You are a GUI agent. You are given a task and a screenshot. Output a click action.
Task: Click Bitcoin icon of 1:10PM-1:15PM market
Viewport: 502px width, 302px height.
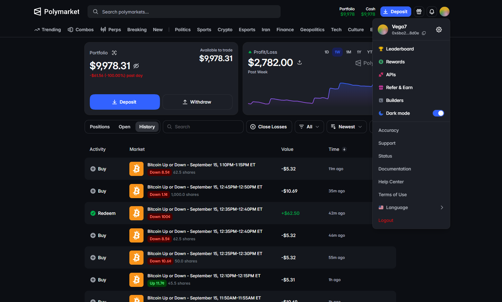(136, 169)
